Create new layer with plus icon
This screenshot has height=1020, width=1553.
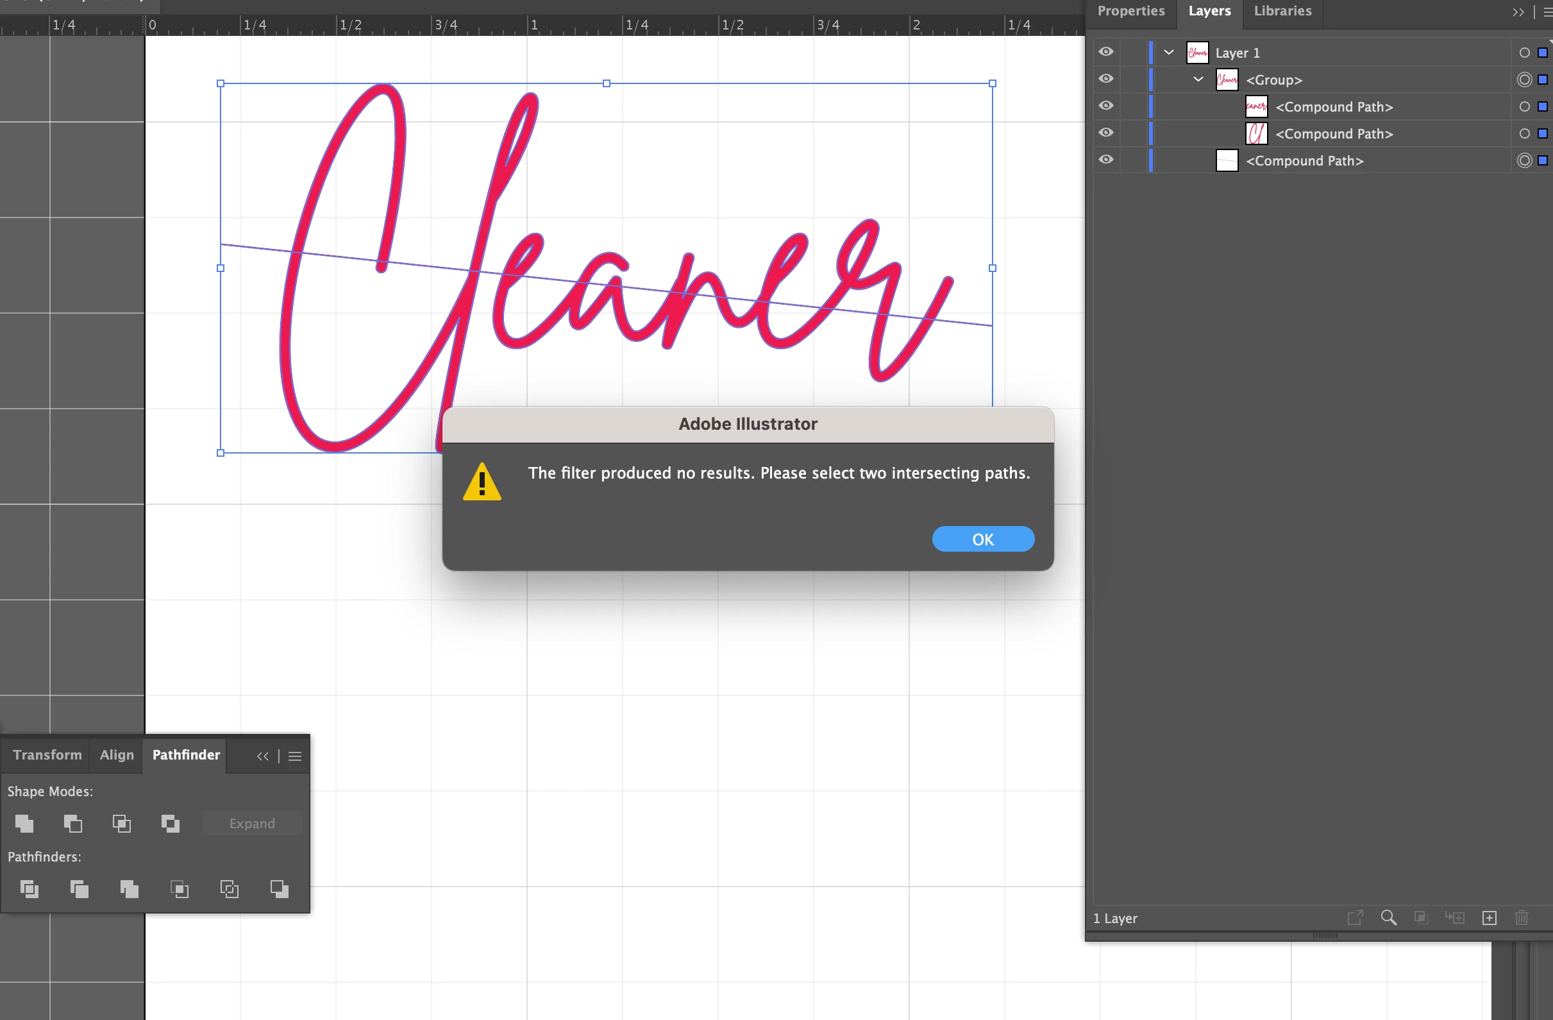pyautogui.click(x=1490, y=917)
